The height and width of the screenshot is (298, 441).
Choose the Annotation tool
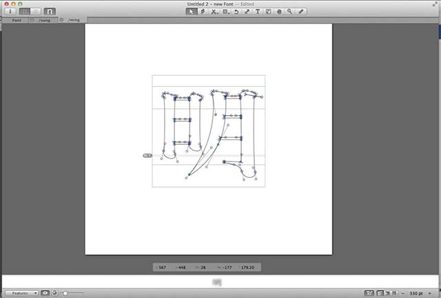pos(268,12)
